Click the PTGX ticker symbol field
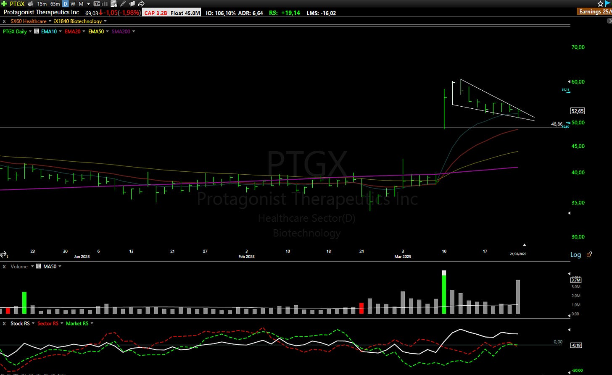612x375 pixels. [17, 4]
